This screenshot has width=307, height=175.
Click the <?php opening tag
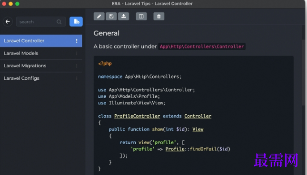(105, 64)
